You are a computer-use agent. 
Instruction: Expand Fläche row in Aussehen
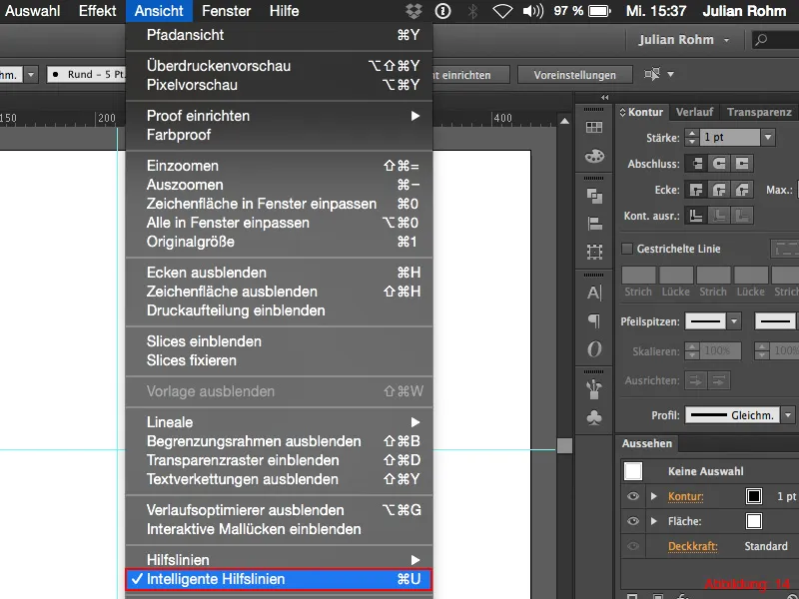(654, 521)
